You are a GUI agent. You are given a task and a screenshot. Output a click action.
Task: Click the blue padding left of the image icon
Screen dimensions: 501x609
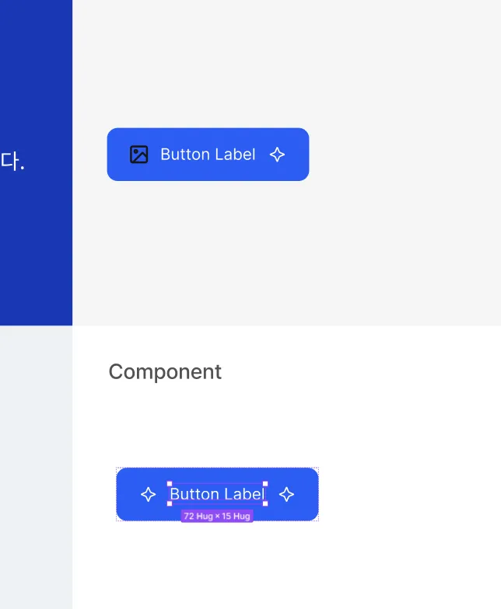click(x=117, y=155)
